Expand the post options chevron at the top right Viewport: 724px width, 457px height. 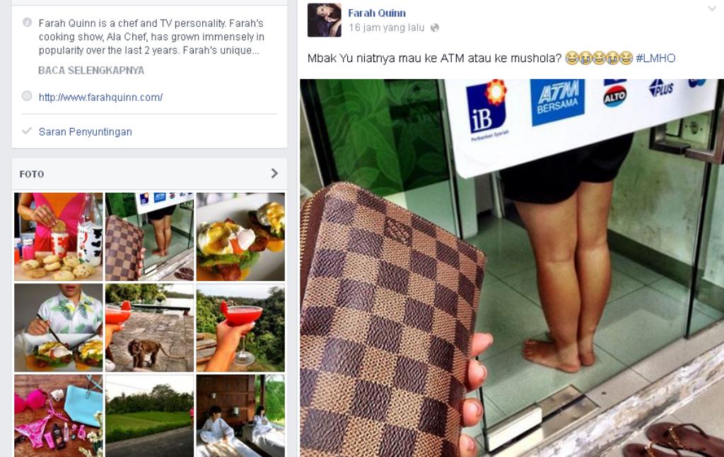[711, 8]
